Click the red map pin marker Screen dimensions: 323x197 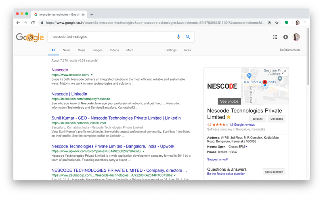pos(265,83)
